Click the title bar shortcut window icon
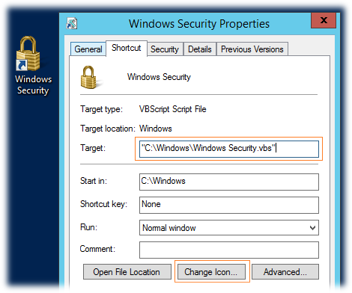 tap(72, 24)
